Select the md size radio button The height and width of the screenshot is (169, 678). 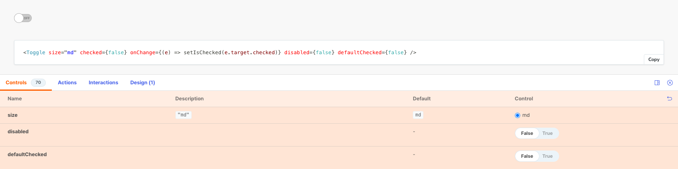click(x=517, y=115)
